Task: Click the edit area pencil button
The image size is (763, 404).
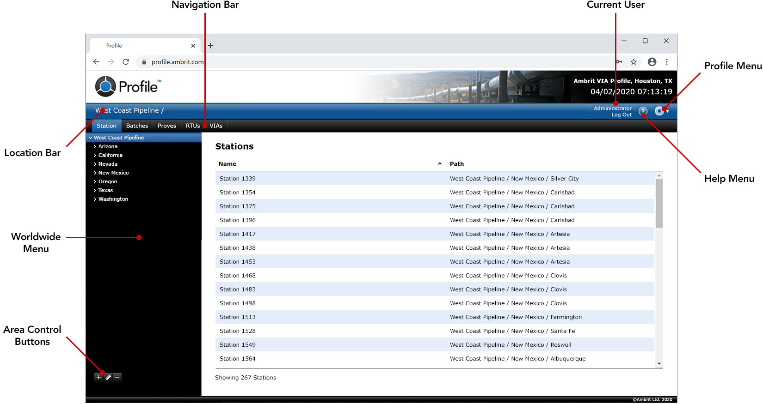Action: click(108, 377)
